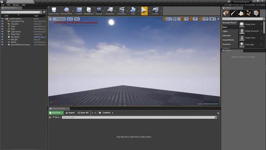Viewport: 266px width, 150px height.
Task: Open the viewport options dropdown arrow
Action: pyautogui.click(x=50, y=19)
